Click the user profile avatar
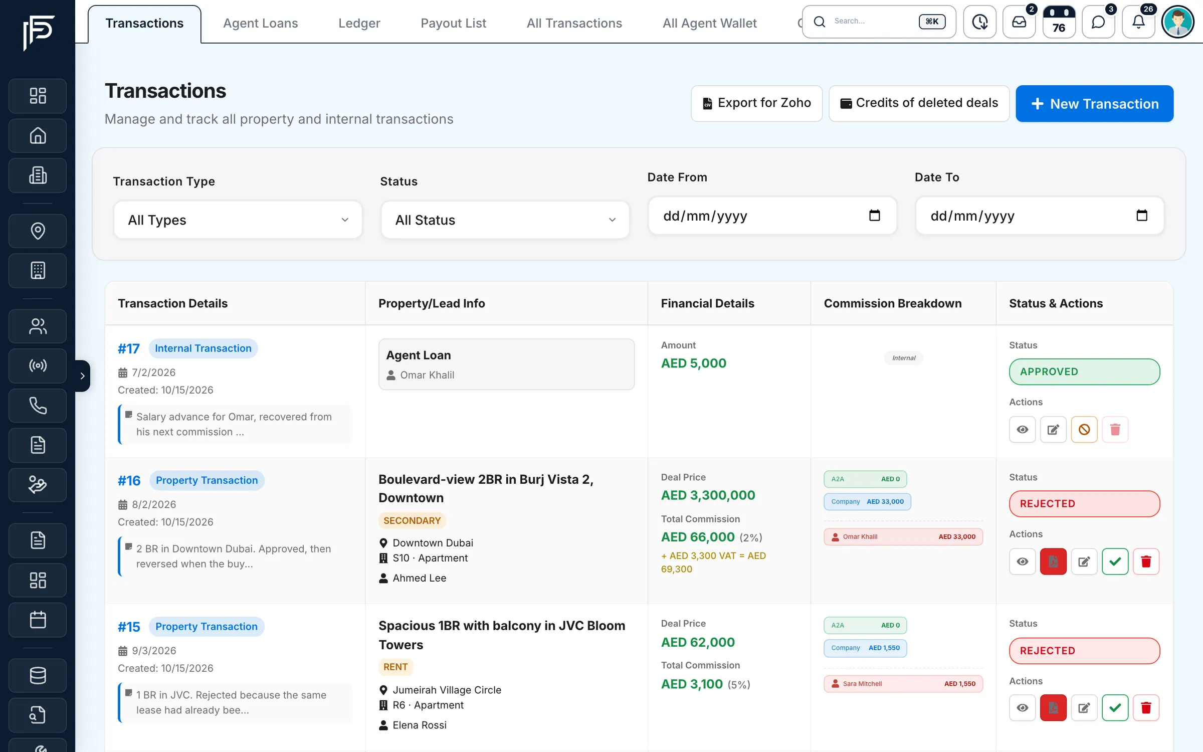 [1178, 22]
